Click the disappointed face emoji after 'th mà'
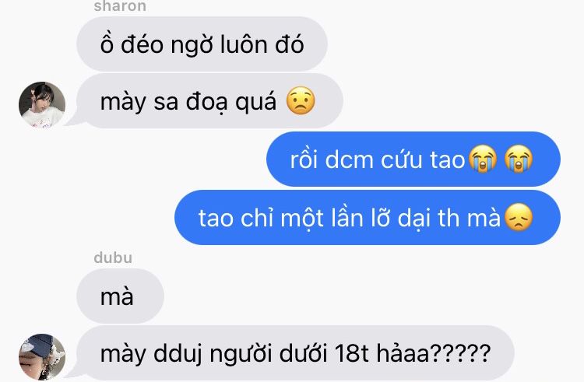 pyautogui.click(x=518, y=217)
